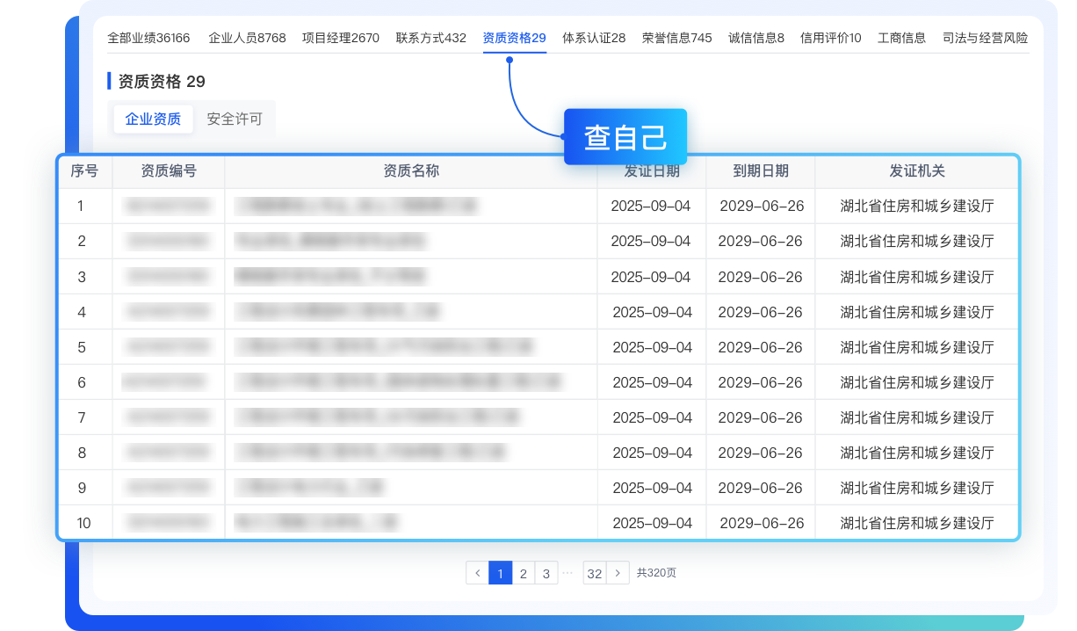Go to next page arrow
The image size is (1077, 631).
[x=618, y=573]
